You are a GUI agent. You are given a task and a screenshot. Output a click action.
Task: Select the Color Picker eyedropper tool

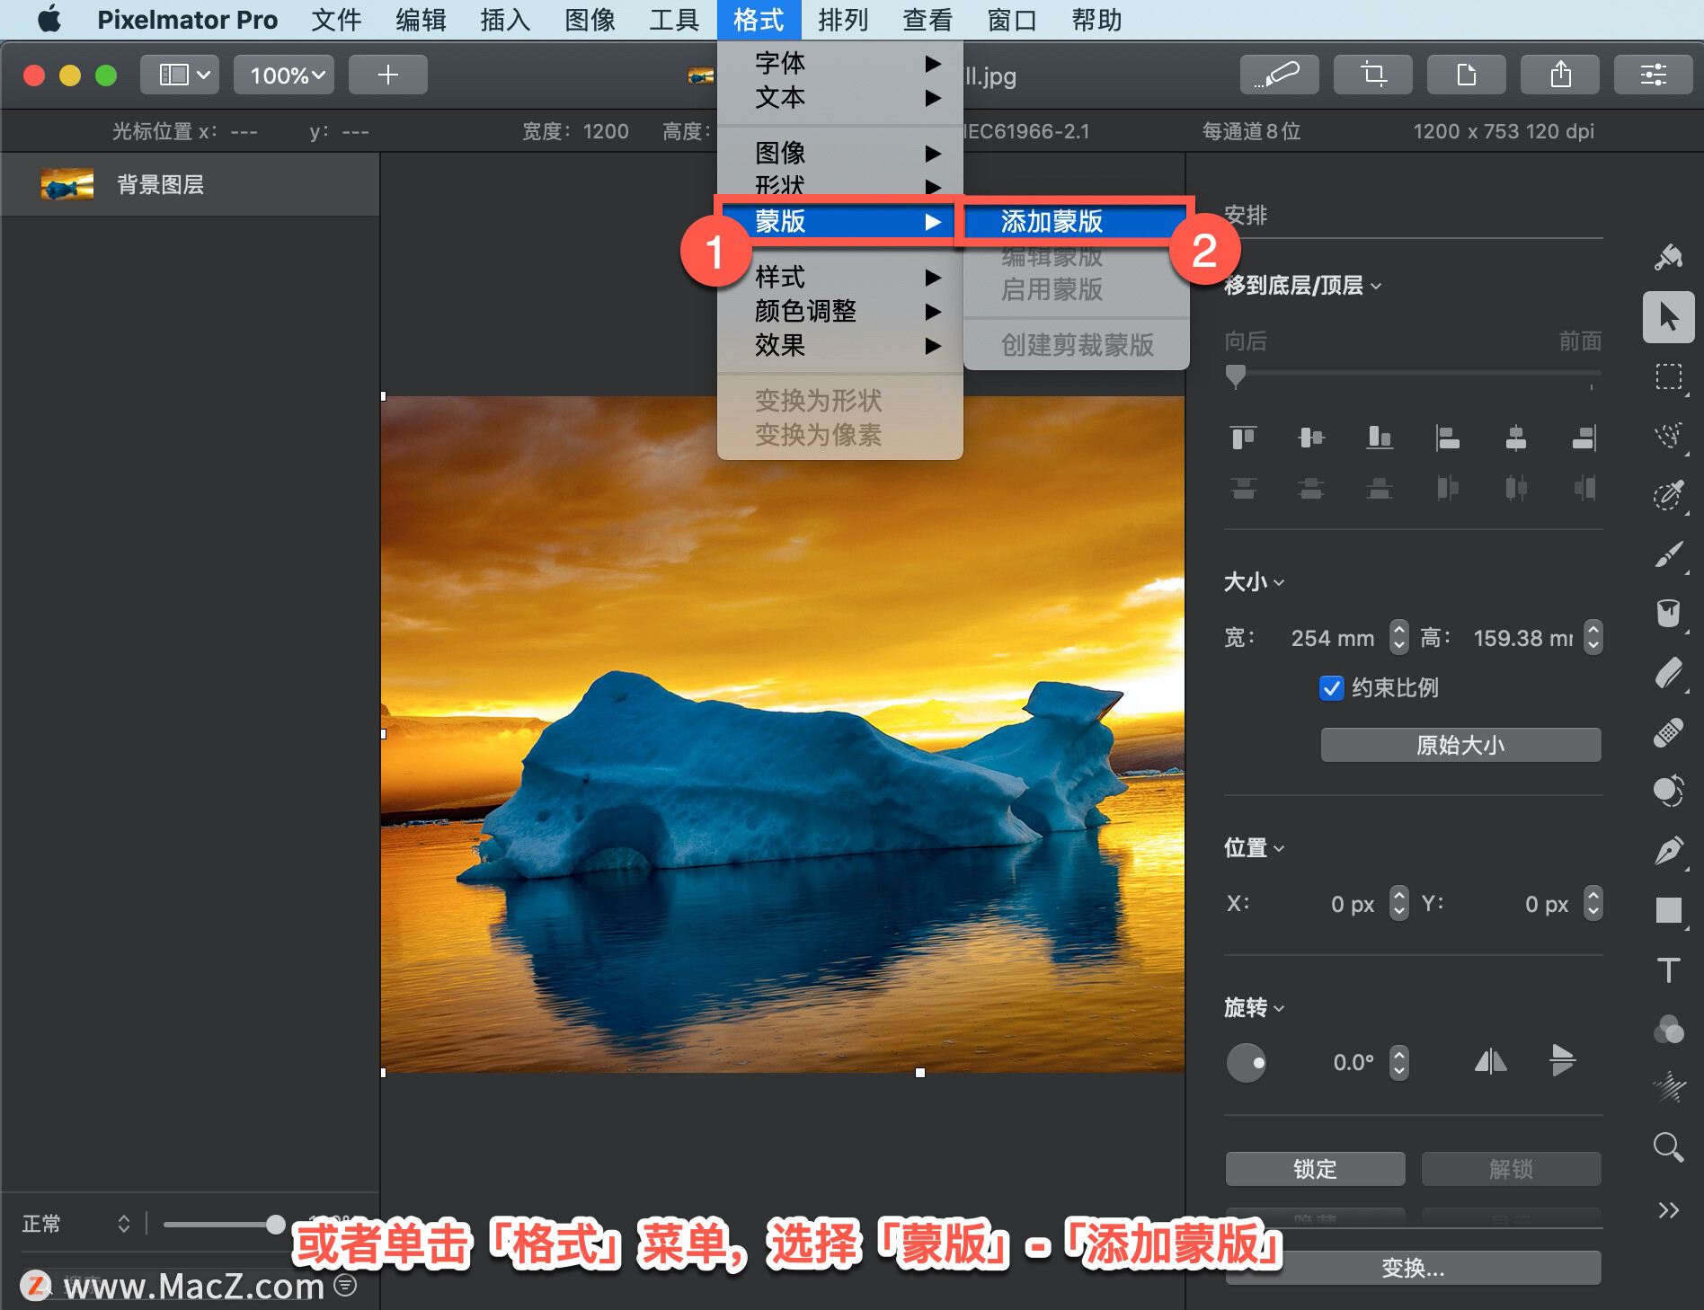coord(1668,495)
